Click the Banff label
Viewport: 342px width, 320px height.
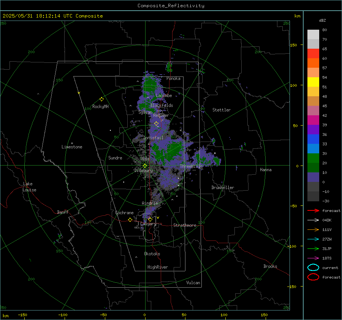click(63, 212)
